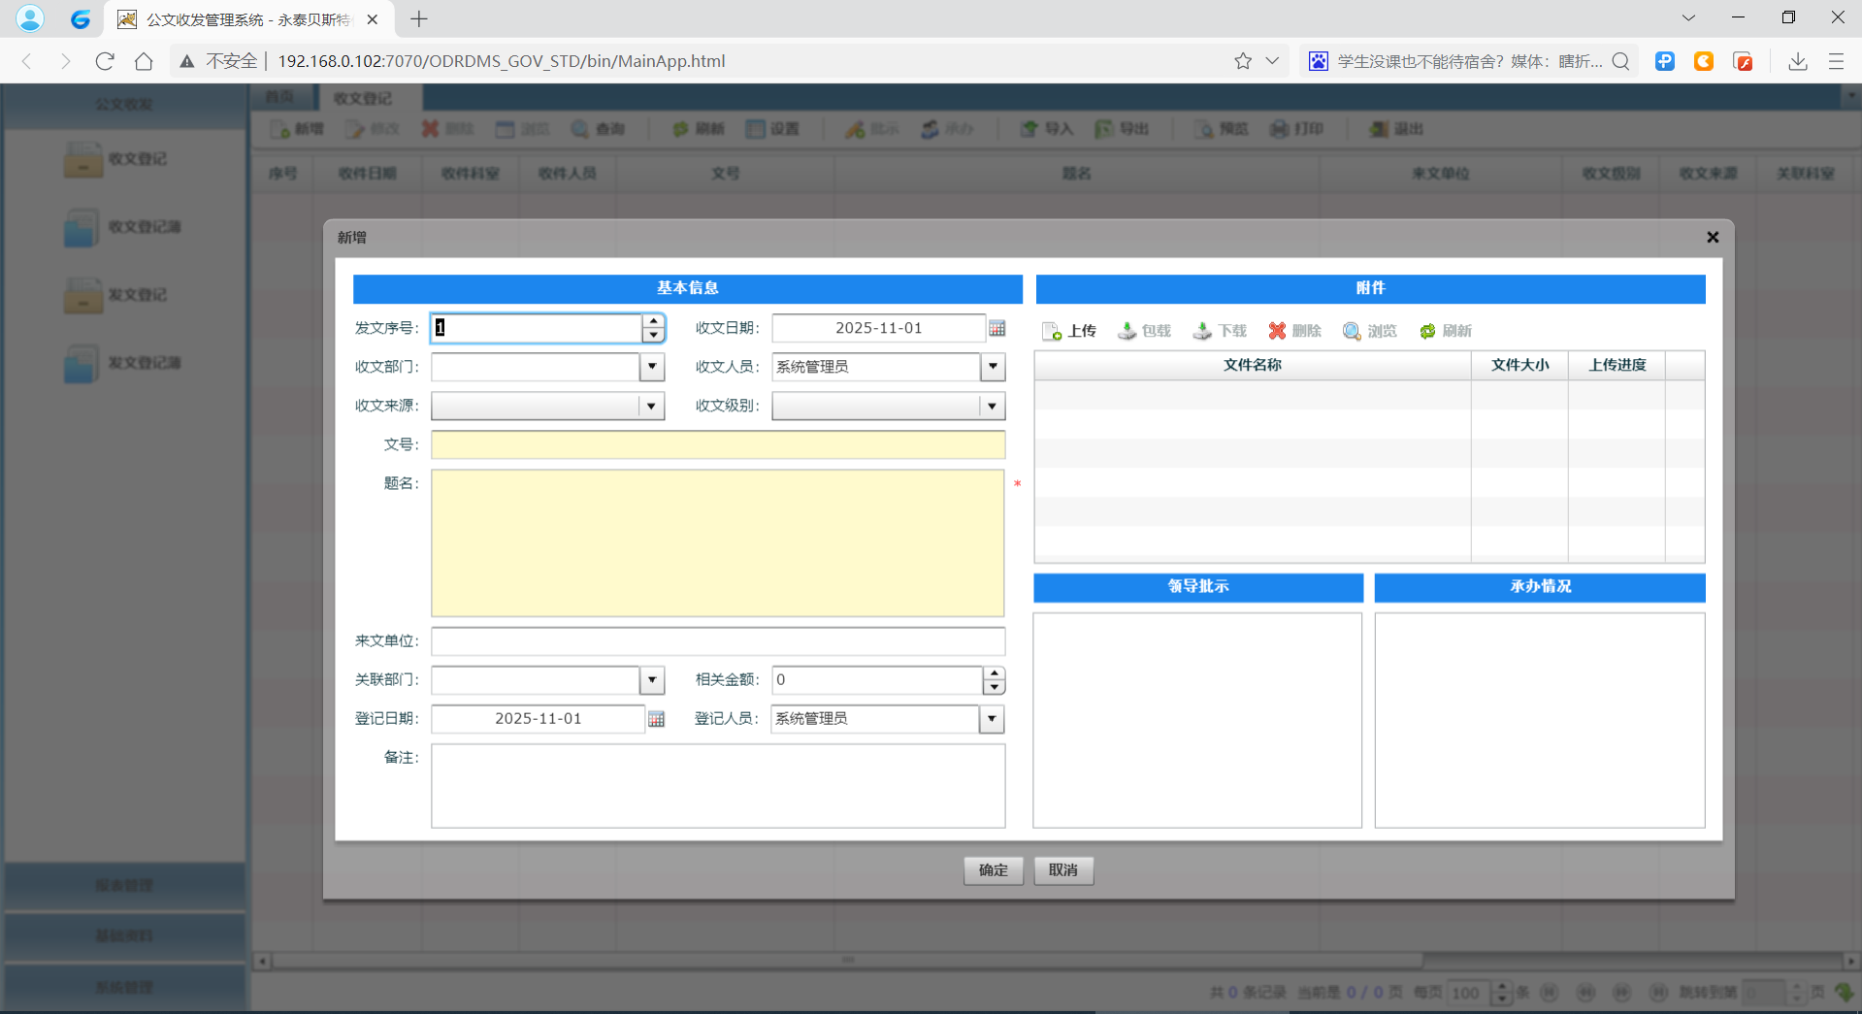Open the 收文级别 dropdown
1862x1014 pixels.
(x=992, y=406)
